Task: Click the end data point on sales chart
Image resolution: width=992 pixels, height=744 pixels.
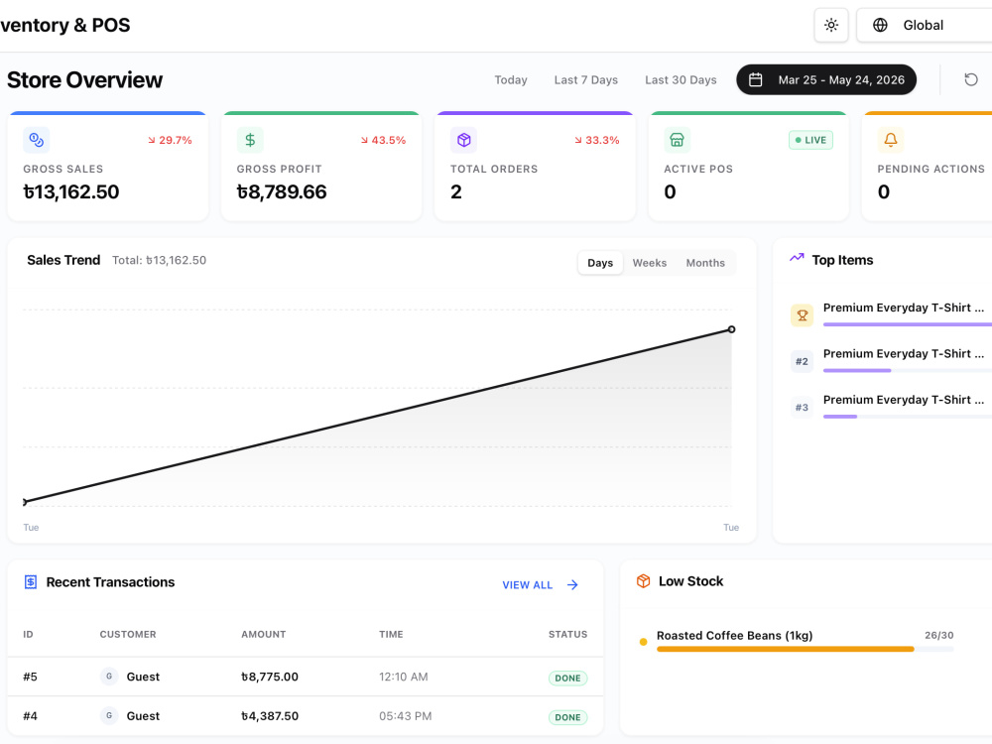Action: click(x=731, y=329)
